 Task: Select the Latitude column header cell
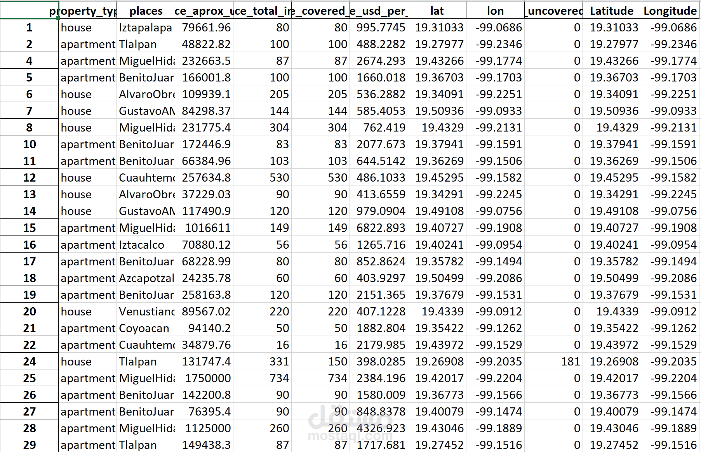pyautogui.click(x=612, y=11)
